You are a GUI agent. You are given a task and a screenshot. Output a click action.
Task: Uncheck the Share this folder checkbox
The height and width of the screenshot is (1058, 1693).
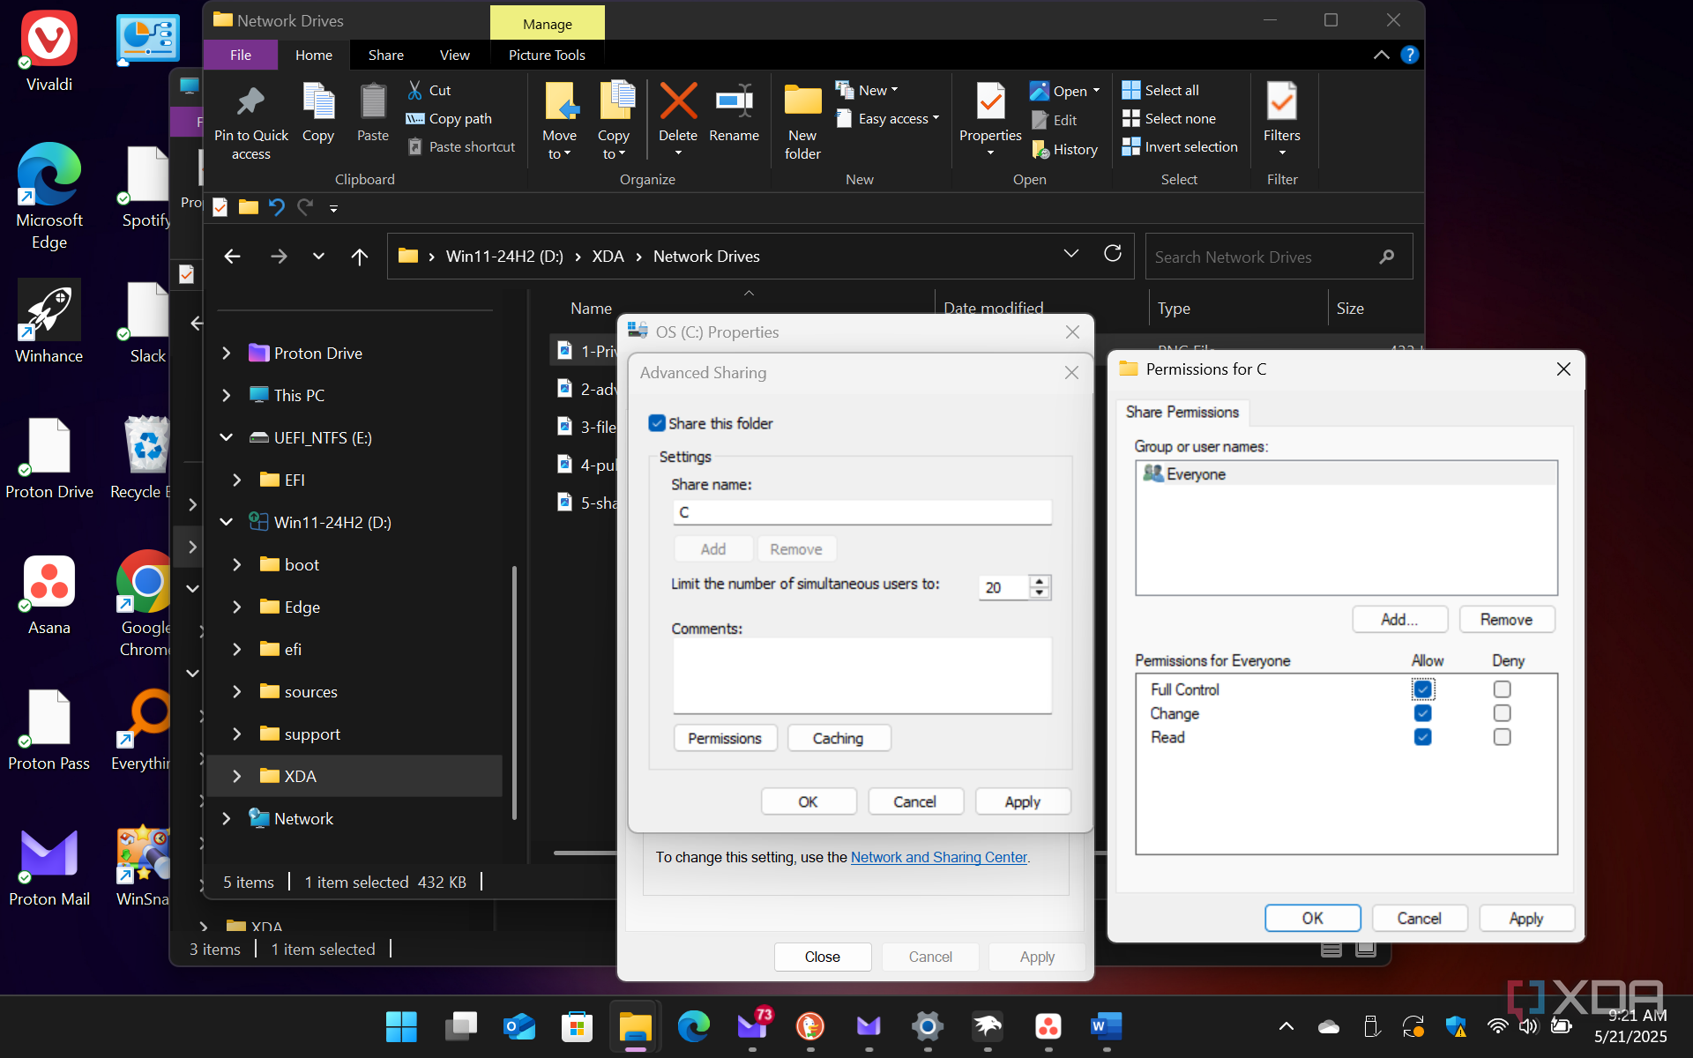[657, 423]
